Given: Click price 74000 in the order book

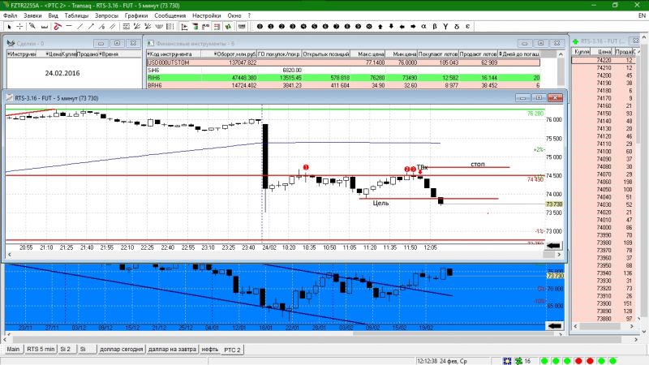Looking at the screenshot, I should pyautogui.click(x=604, y=227).
